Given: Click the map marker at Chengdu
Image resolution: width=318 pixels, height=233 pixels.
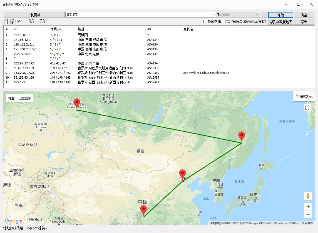Looking at the screenshot, I should point(144,211).
